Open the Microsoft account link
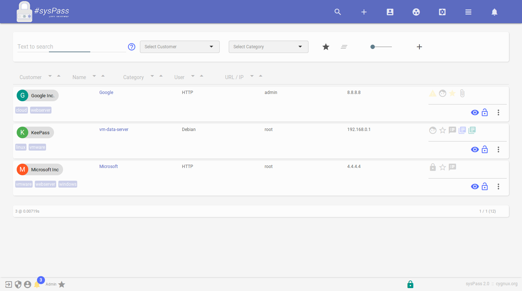The image size is (522, 291). point(109,167)
